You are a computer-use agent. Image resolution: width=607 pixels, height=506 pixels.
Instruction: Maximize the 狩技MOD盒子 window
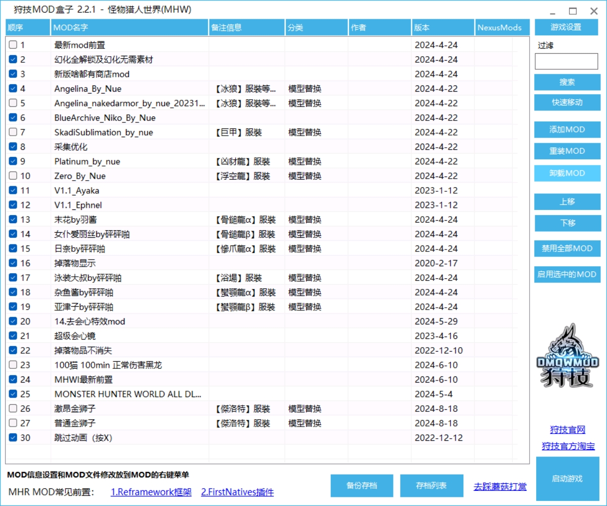pyautogui.click(x=573, y=11)
